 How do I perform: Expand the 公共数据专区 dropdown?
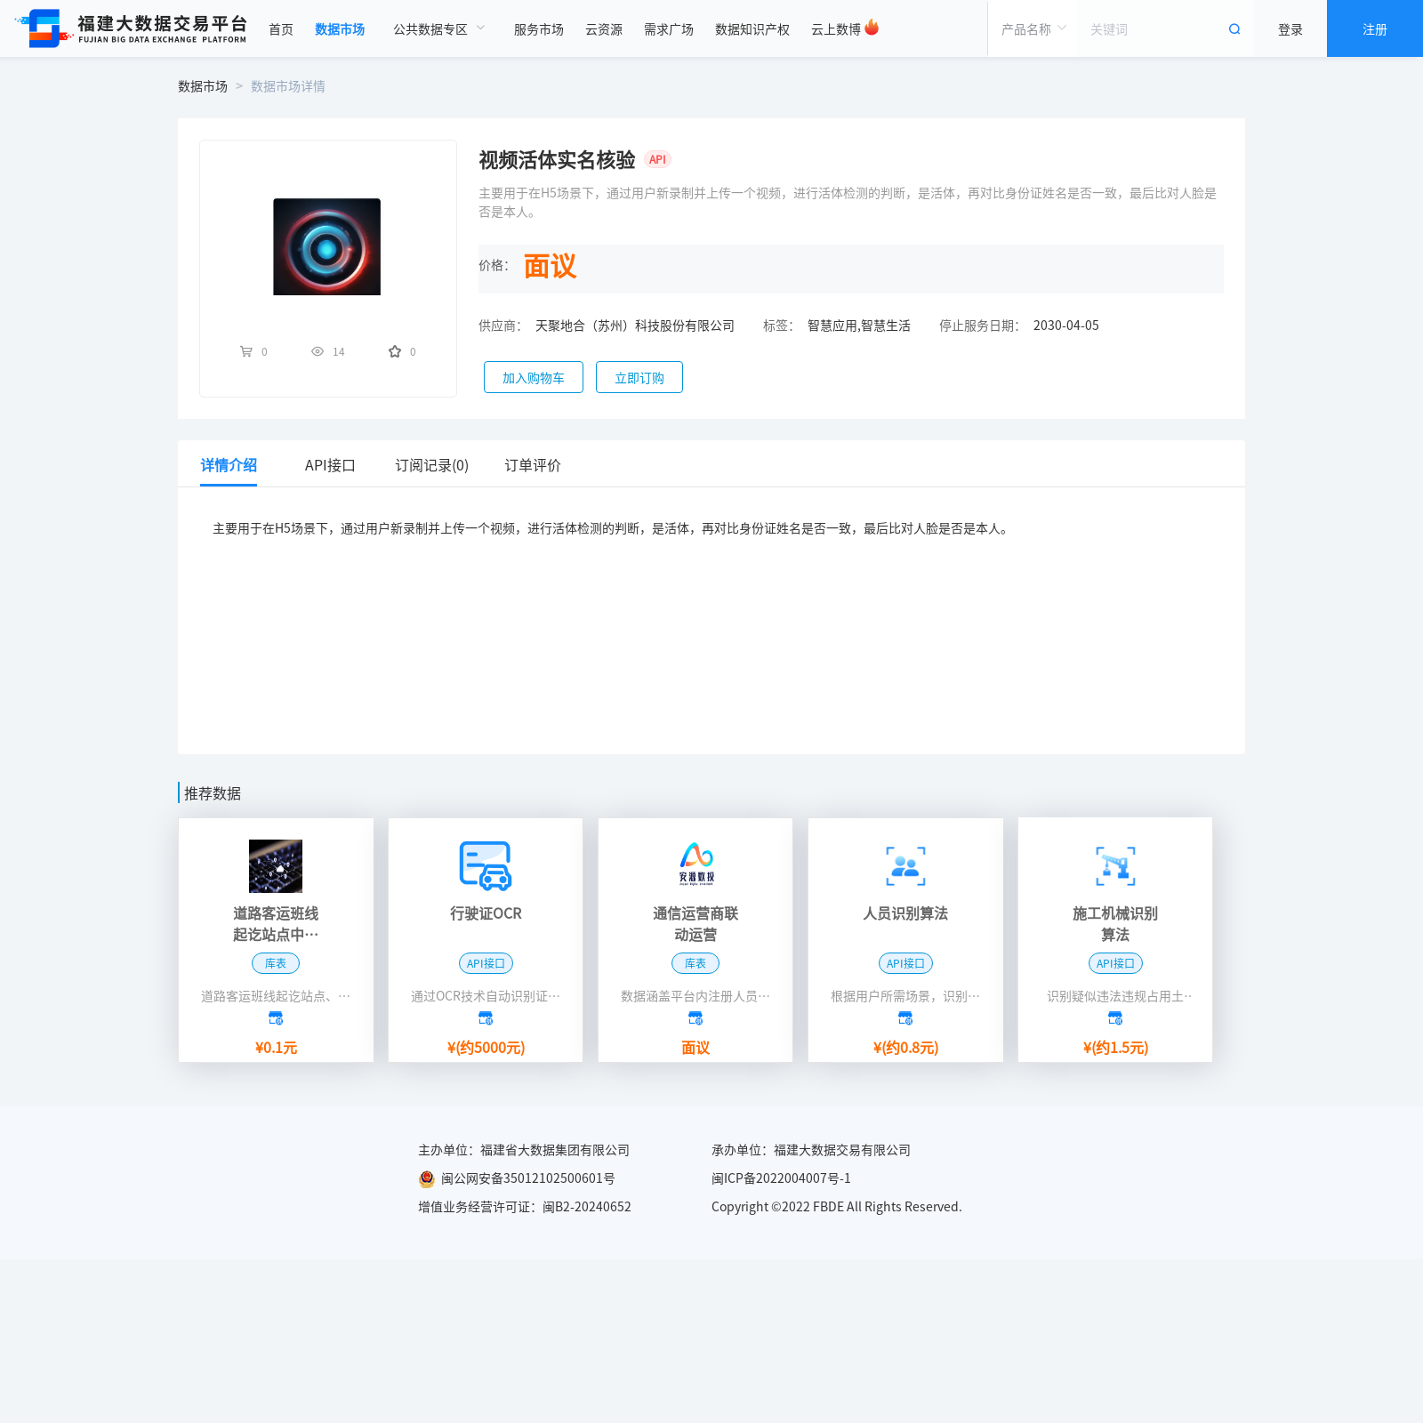pos(439,29)
